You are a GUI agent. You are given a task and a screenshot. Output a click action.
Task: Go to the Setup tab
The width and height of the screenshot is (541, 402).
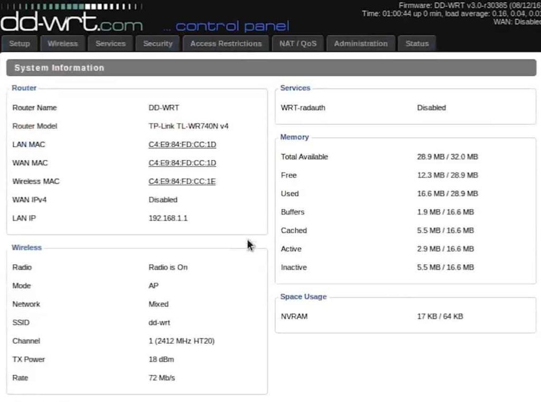19,43
